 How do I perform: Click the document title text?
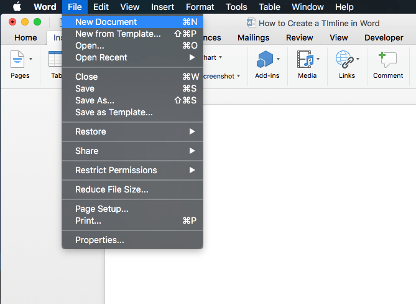pos(319,23)
